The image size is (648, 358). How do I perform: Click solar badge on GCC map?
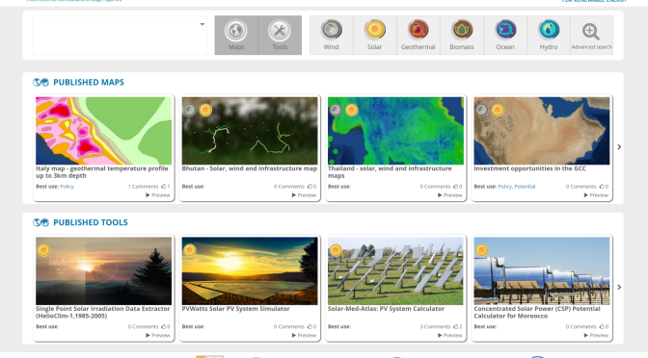(x=498, y=110)
